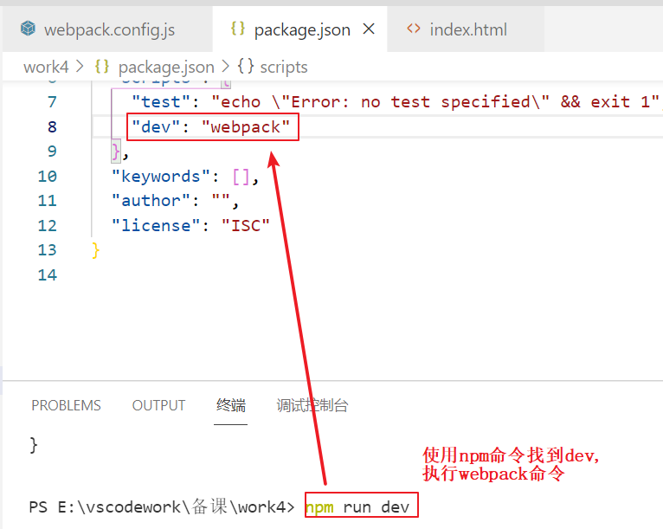The width and height of the screenshot is (663, 529).
Task: Switch to the OUTPUT panel tab
Action: pos(158,405)
